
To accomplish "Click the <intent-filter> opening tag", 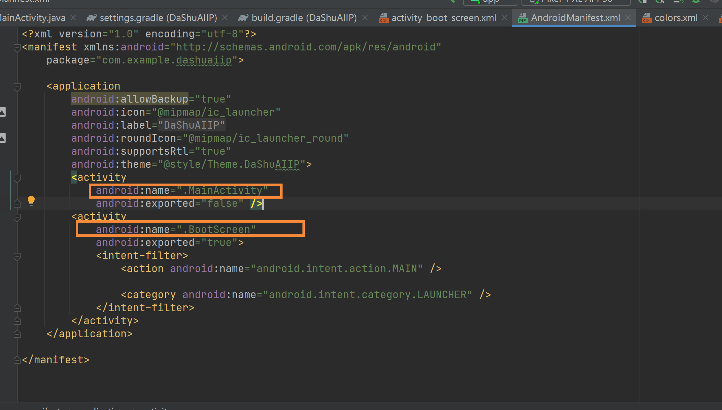I will [x=142, y=256].
